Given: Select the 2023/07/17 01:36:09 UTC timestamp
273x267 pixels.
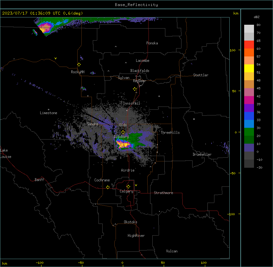Looking at the screenshot, I should (x=31, y=13).
